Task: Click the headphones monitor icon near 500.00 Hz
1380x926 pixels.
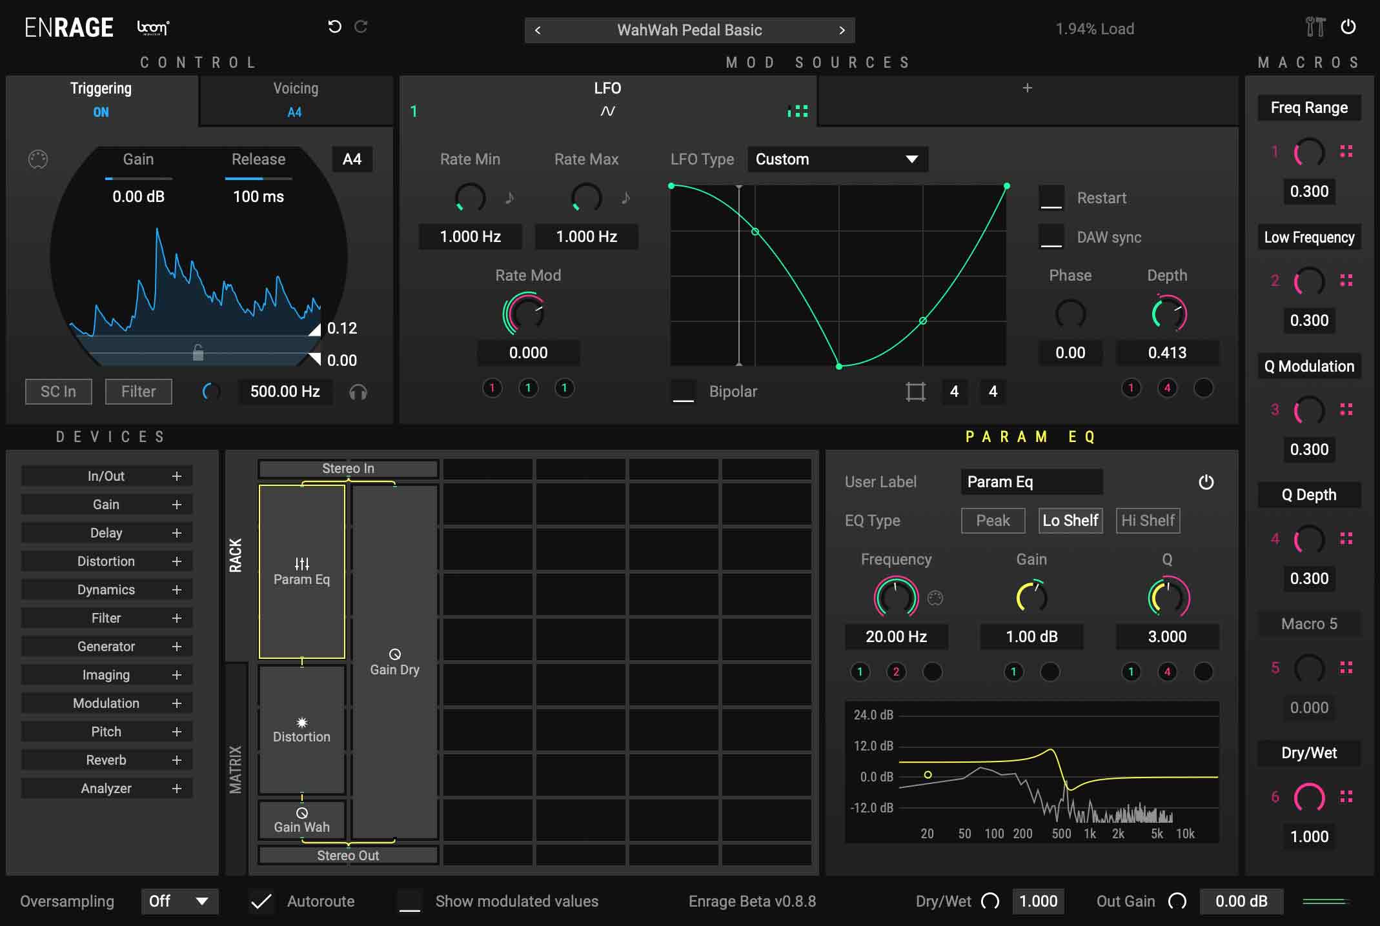Action: (x=360, y=392)
